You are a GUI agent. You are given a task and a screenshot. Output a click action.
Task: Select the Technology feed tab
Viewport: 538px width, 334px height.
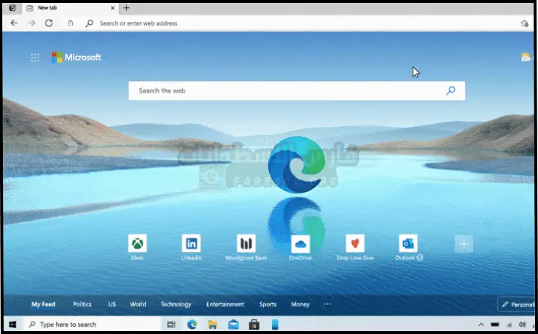tap(176, 304)
